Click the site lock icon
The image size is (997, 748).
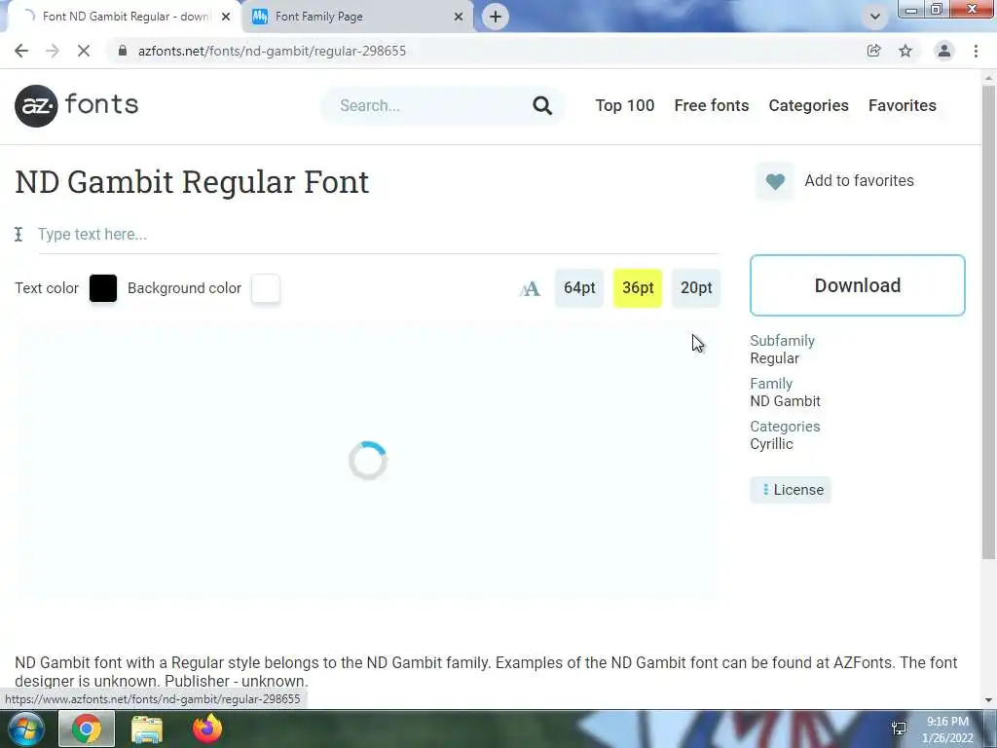(x=123, y=51)
